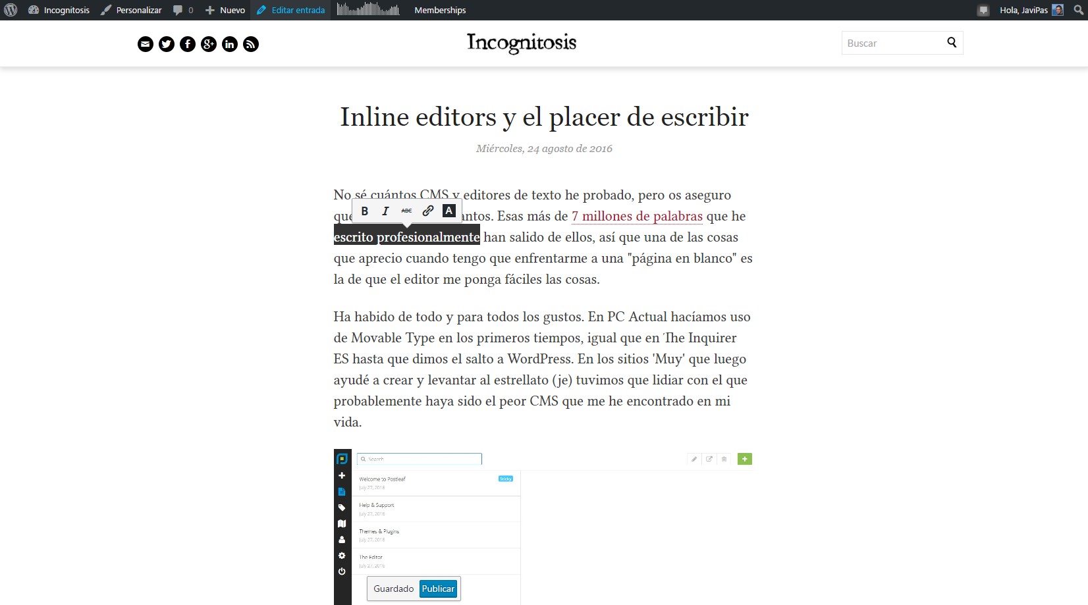Open the LinkedIn social icon
1088x605 pixels.
(230, 44)
